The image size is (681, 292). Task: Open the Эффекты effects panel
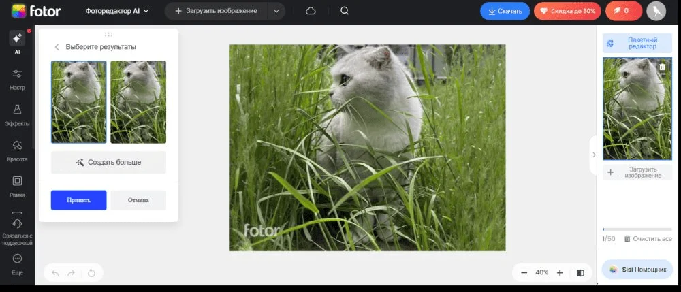(x=17, y=114)
